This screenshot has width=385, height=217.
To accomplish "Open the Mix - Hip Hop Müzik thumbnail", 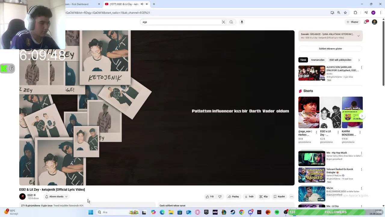I will point(312,158).
